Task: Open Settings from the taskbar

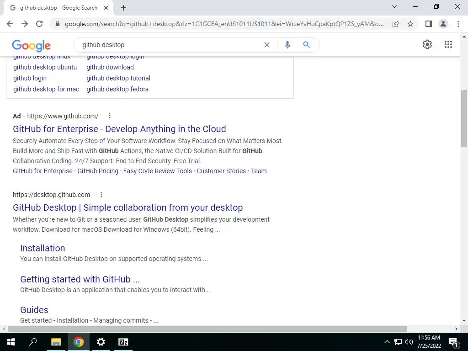Action: (101, 342)
